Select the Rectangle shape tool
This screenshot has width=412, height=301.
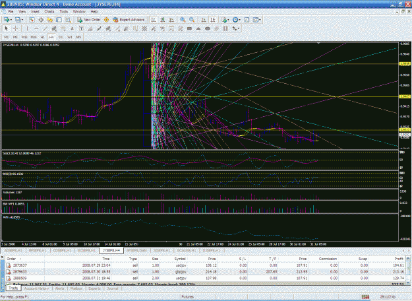point(189,28)
